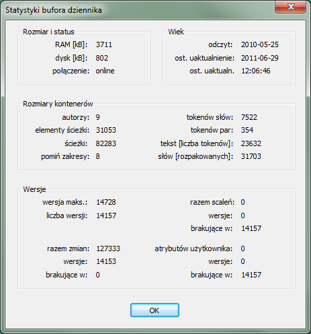Click the ost. uaktualnienie date 2011-06-29
Image resolution: width=311 pixels, height=334 pixels.
[260, 58]
